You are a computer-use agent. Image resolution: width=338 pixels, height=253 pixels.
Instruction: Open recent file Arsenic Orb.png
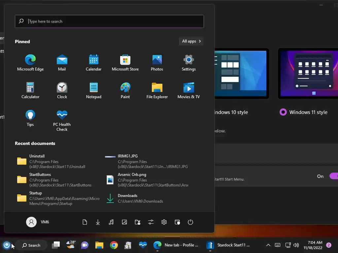pos(147,180)
